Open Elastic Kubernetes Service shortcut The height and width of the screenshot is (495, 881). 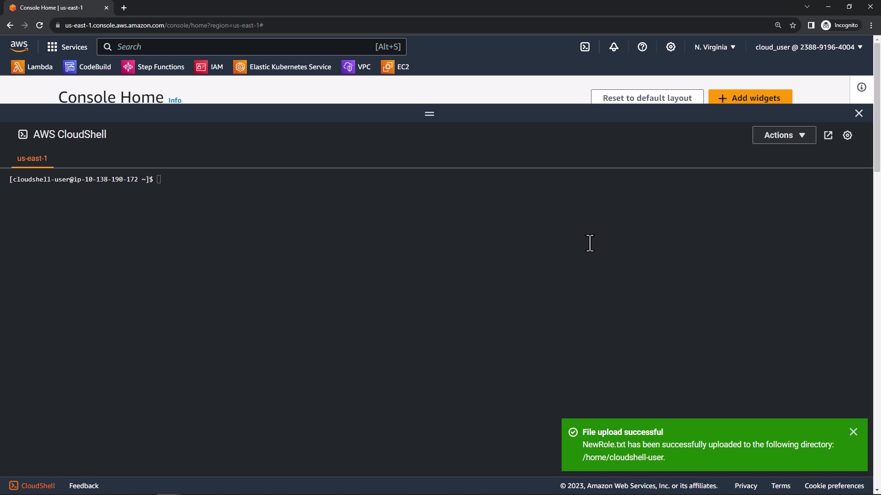coord(282,67)
